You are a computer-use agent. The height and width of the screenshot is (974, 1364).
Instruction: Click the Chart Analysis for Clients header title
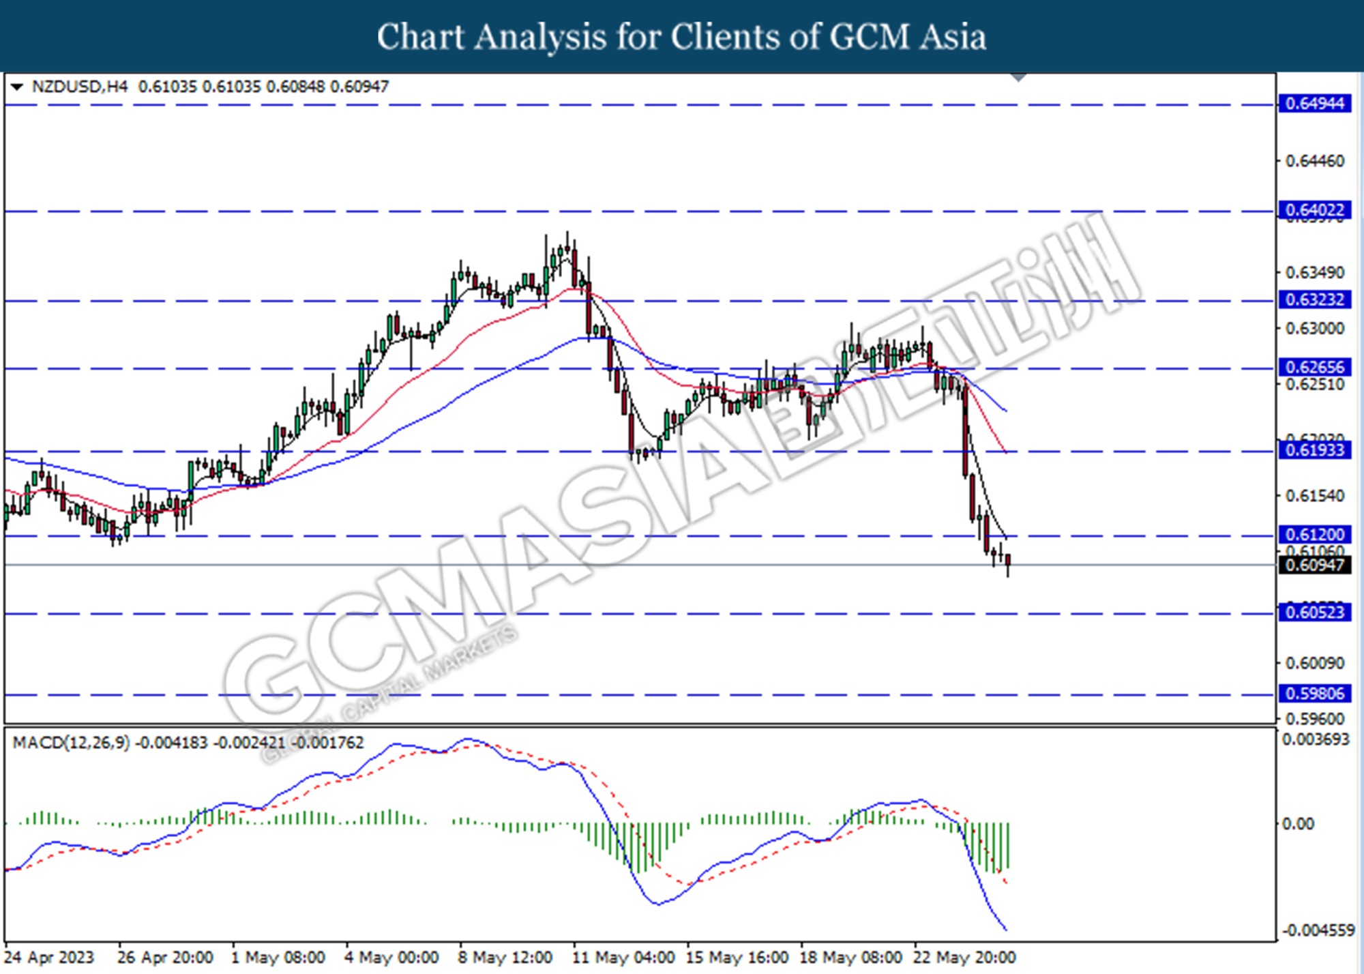681,37
